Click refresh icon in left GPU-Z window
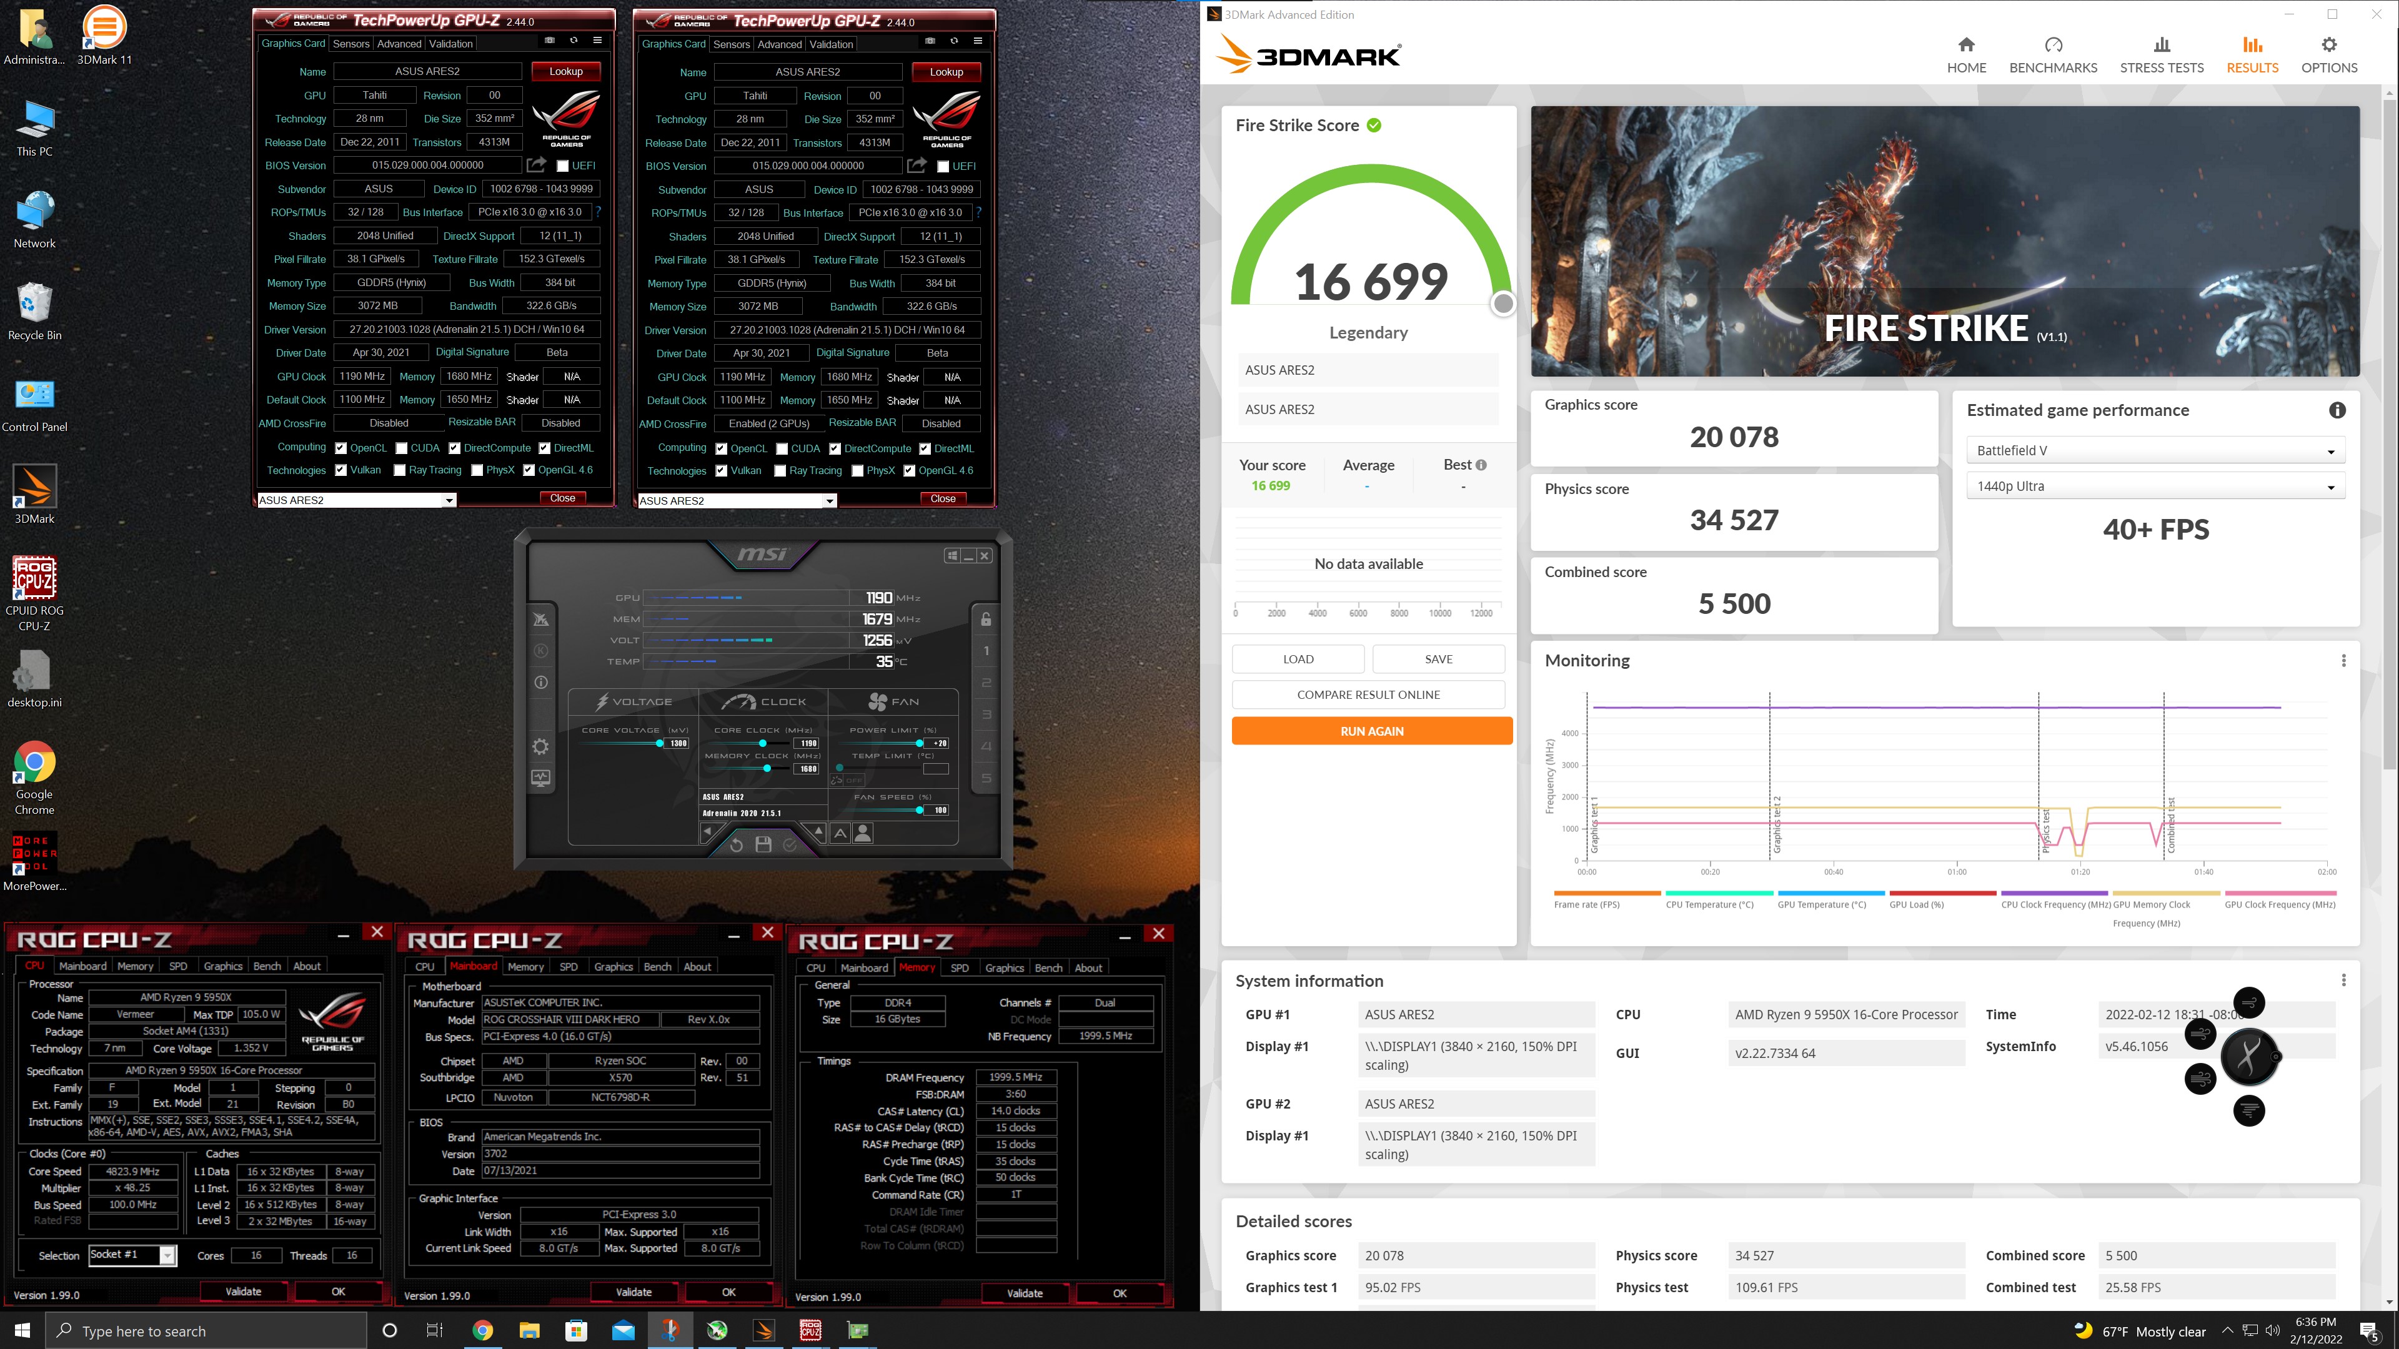 point(574,41)
